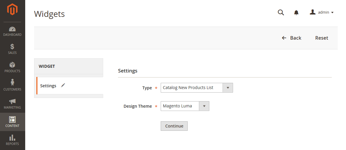The width and height of the screenshot is (346, 150).
Task: Open the notifications bell icon
Action: (296, 12)
